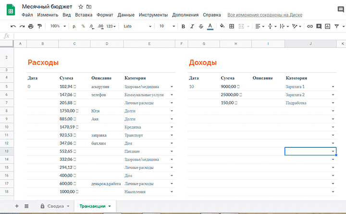This screenshot has width=346, height=214.
Task: Open the Формат menu
Action: pos(105,15)
